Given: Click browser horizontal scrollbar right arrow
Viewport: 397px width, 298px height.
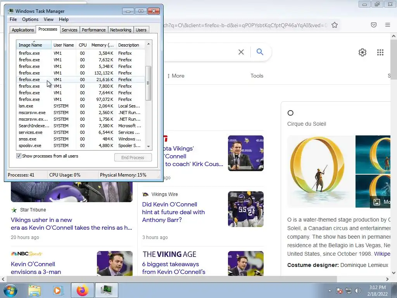Looking at the screenshot, I should pos(387,279).
